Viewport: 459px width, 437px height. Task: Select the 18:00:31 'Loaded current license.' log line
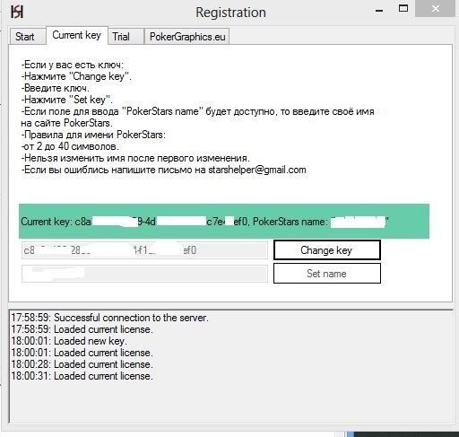pyautogui.click(x=82, y=376)
